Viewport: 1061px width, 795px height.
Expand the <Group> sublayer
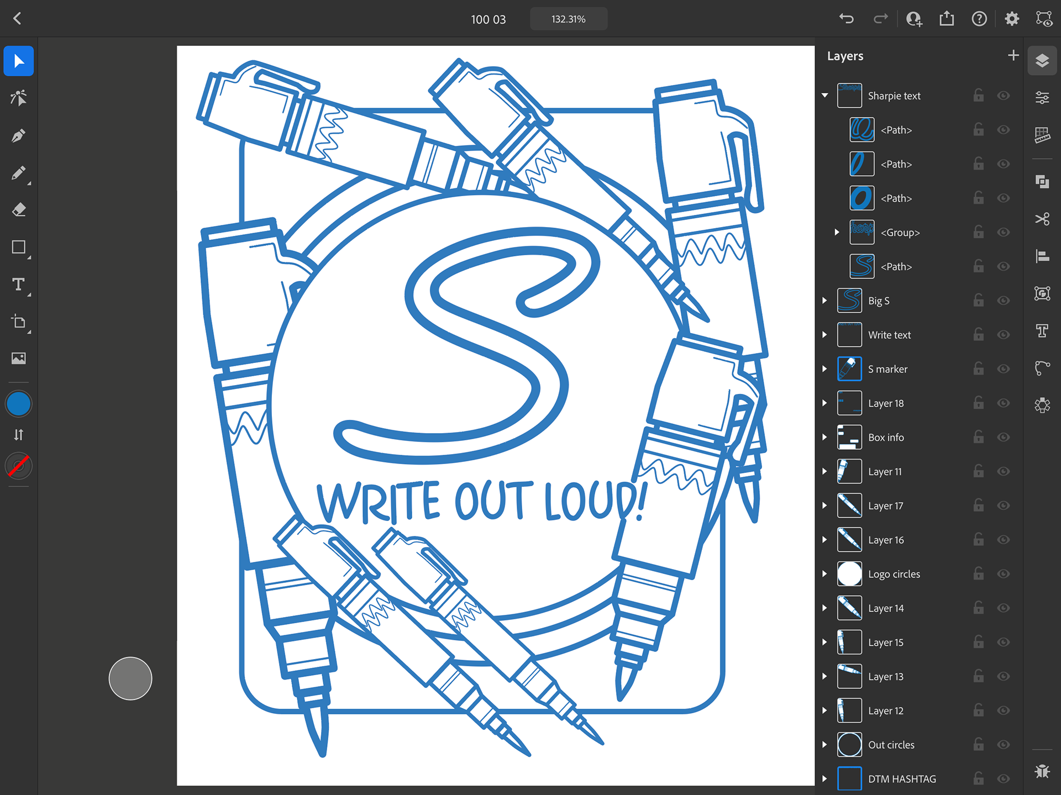coord(837,232)
